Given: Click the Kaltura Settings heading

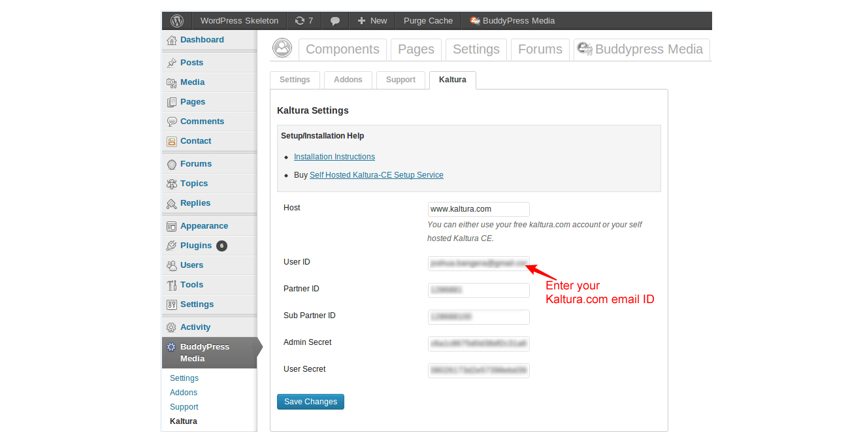Looking at the screenshot, I should [313, 110].
